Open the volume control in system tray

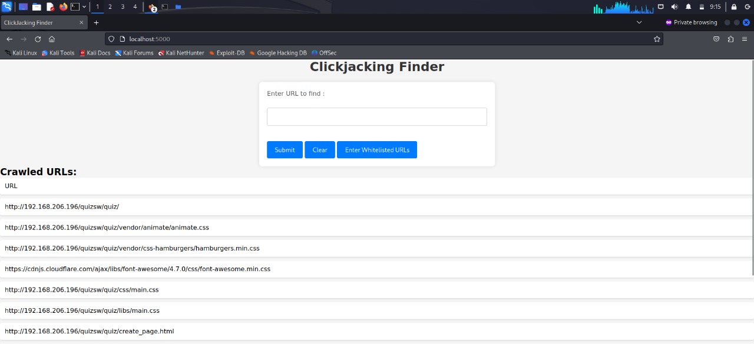674,7
